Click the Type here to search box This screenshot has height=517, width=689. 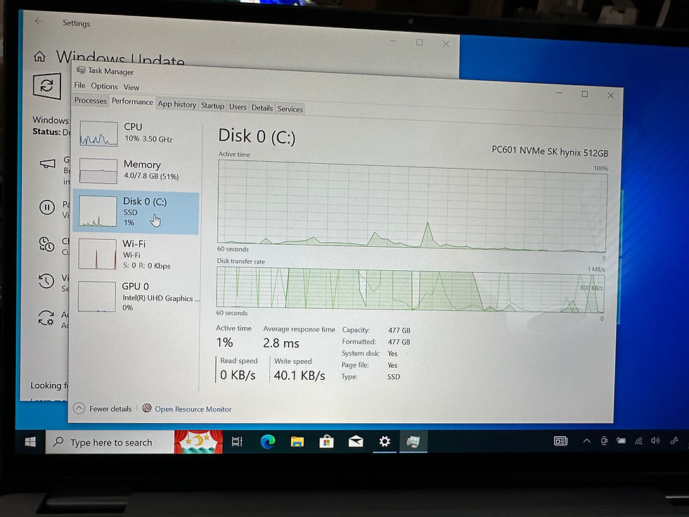click(x=110, y=442)
